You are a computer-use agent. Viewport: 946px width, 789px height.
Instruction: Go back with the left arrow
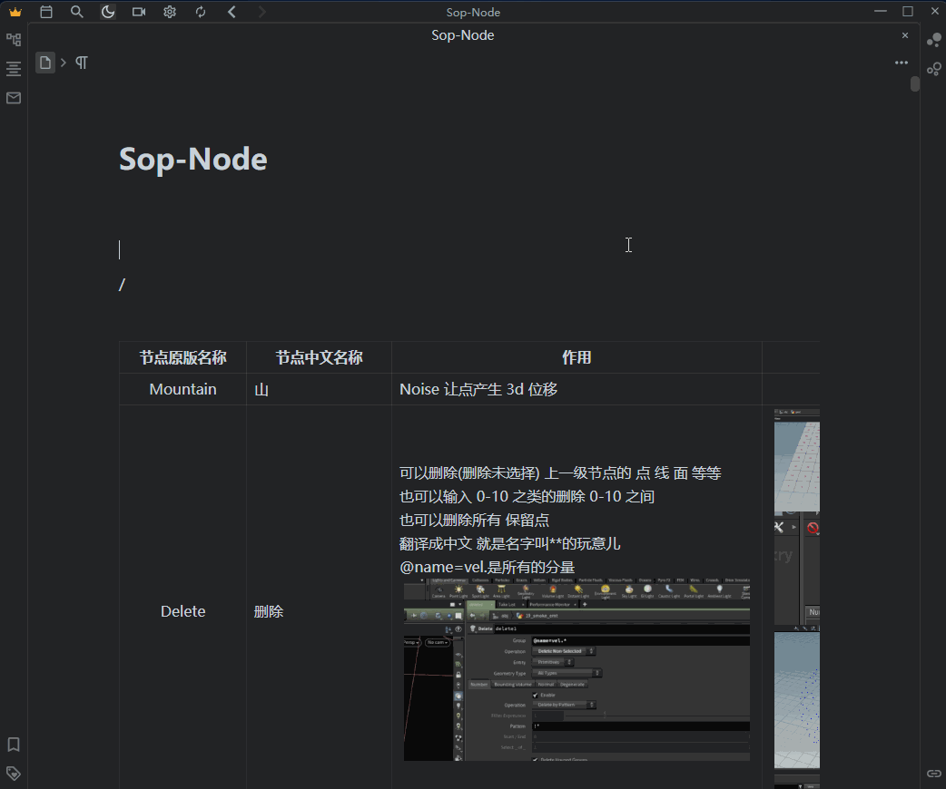(x=232, y=12)
